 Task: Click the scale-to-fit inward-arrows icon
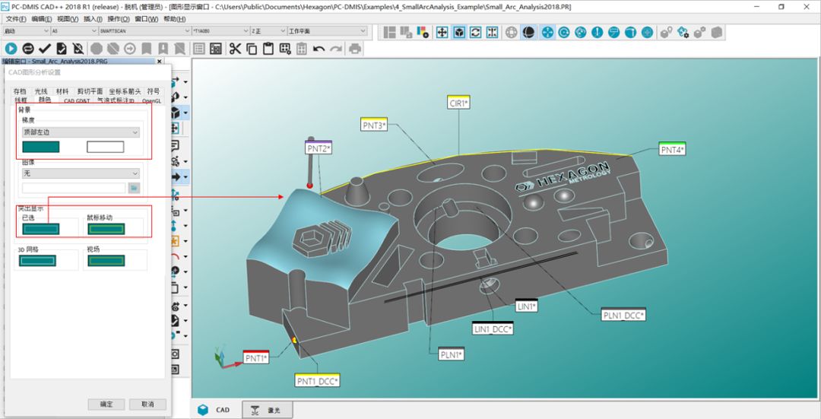tap(492, 32)
